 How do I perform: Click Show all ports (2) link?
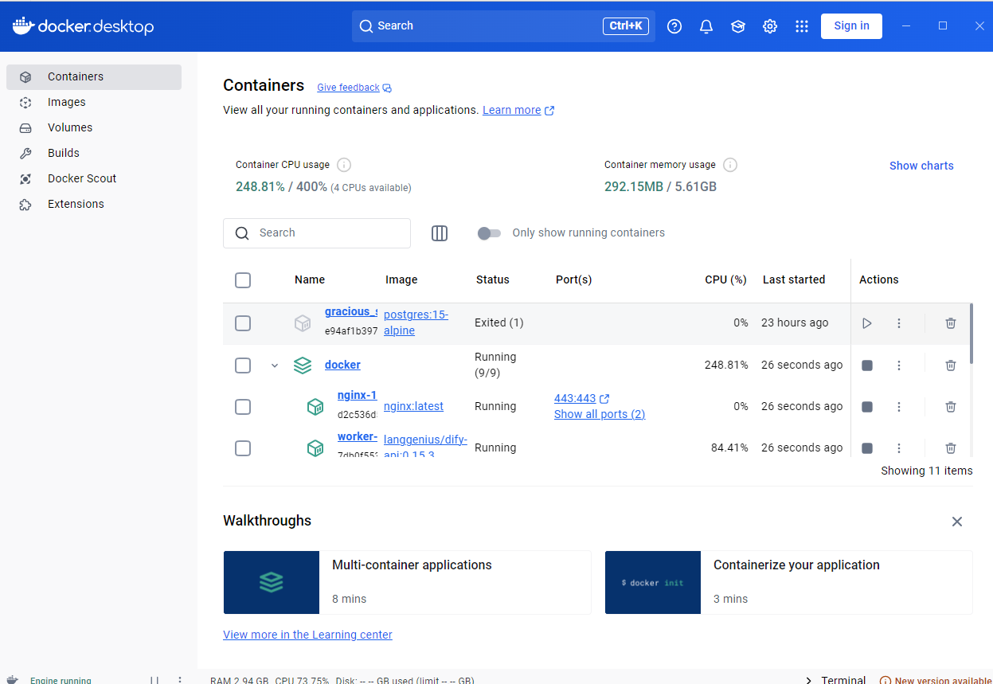point(600,414)
